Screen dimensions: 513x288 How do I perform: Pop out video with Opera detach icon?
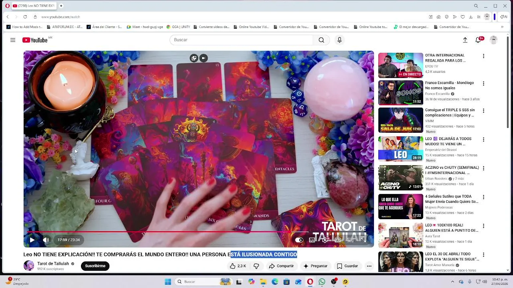(194, 58)
